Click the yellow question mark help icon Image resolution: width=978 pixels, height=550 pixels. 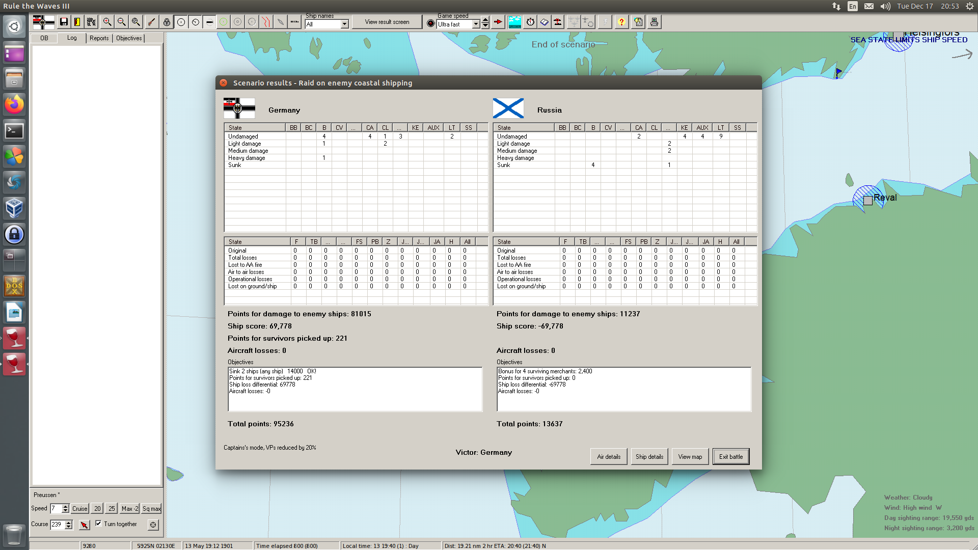tap(621, 22)
